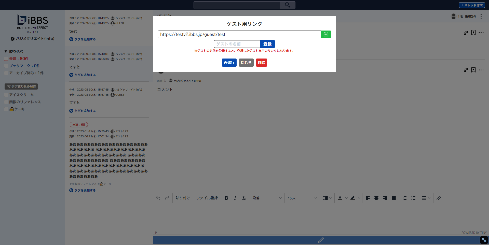Image resolution: width=489 pixels, height=245 pixels.
Task: Click the Italic formatting icon
Action: 235,198
